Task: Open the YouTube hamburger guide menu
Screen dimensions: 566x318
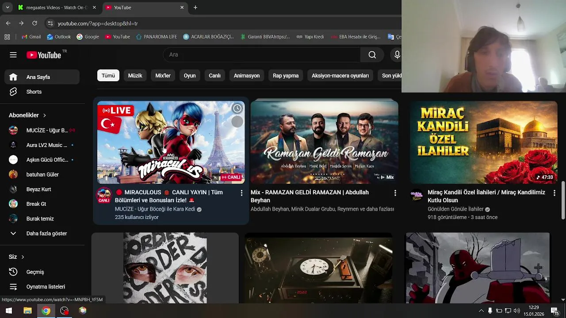Action: click(x=13, y=55)
